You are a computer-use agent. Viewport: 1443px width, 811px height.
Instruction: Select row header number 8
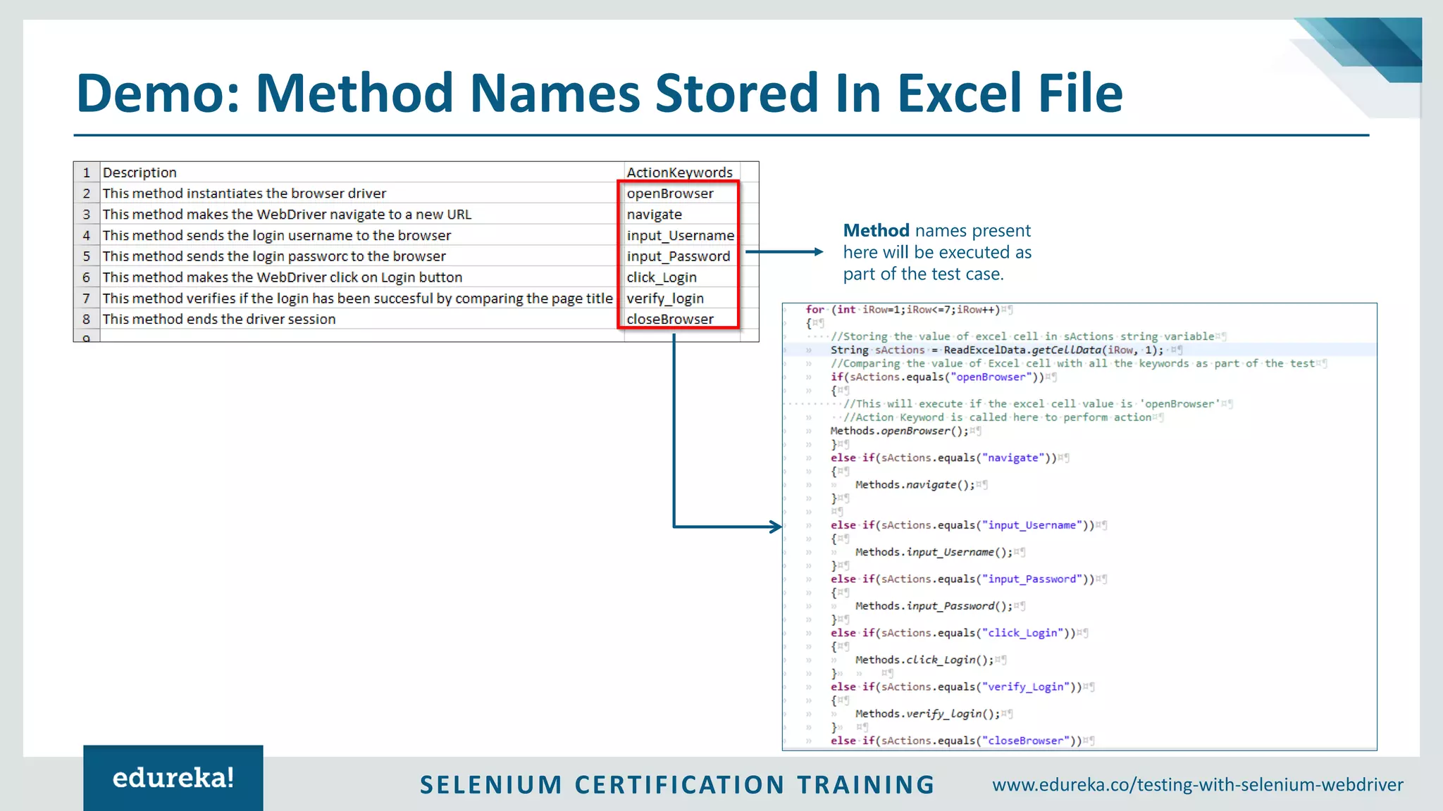[x=87, y=319]
